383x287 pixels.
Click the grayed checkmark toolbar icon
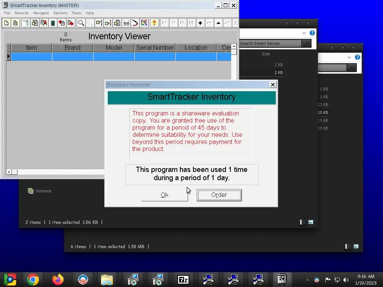[x=227, y=23]
